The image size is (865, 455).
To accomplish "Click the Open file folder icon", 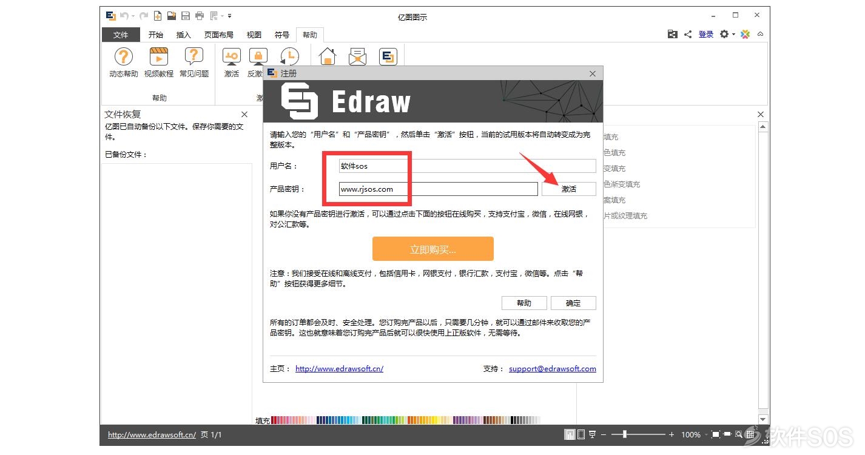I will 172,16.
